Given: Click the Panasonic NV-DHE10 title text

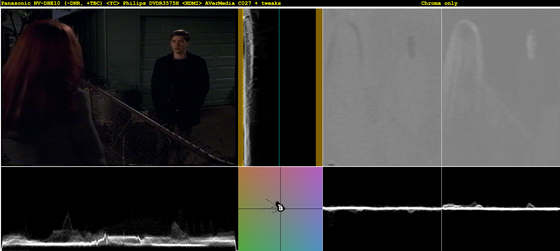Looking at the screenshot, I should (x=31, y=3).
